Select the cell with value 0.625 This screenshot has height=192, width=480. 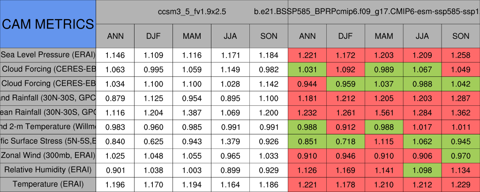tap(153, 141)
